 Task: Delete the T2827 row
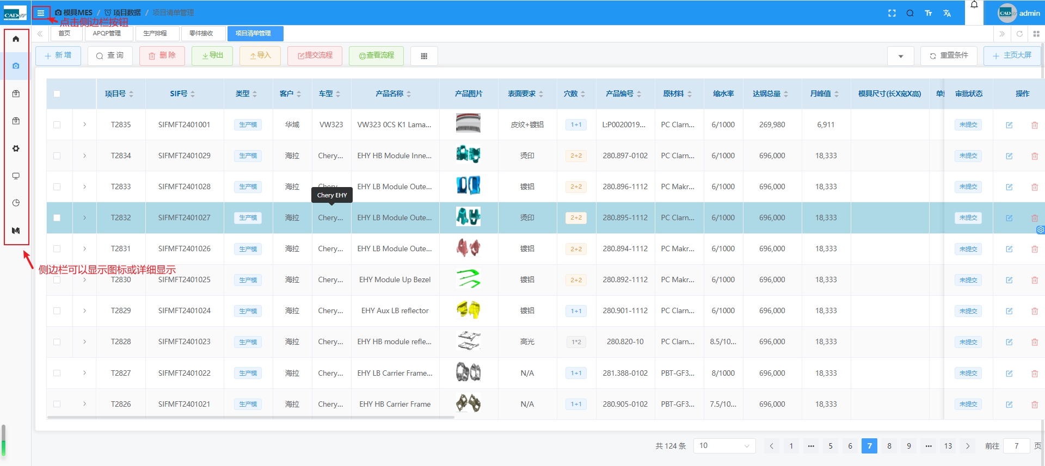coord(1035,374)
